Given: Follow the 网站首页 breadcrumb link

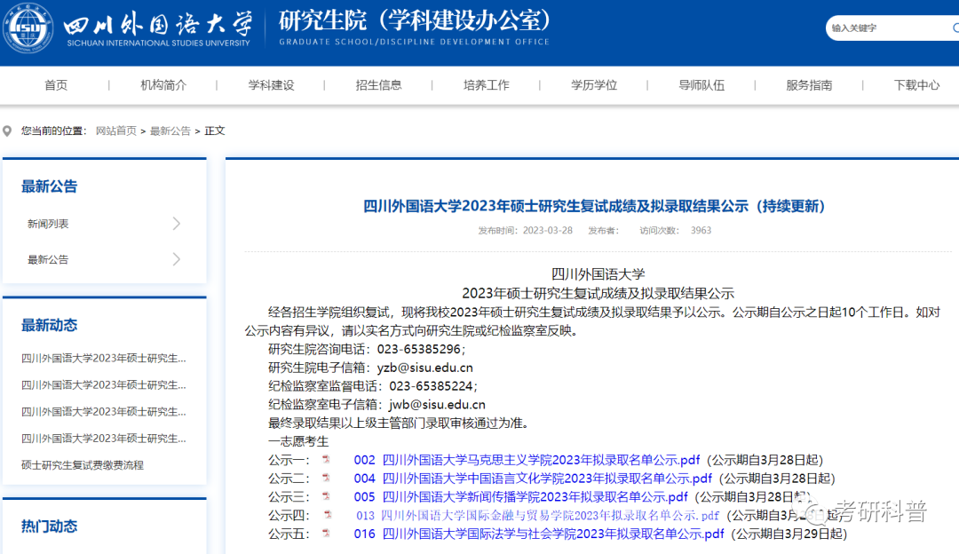Looking at the screenshot, I should coord(116,131).
